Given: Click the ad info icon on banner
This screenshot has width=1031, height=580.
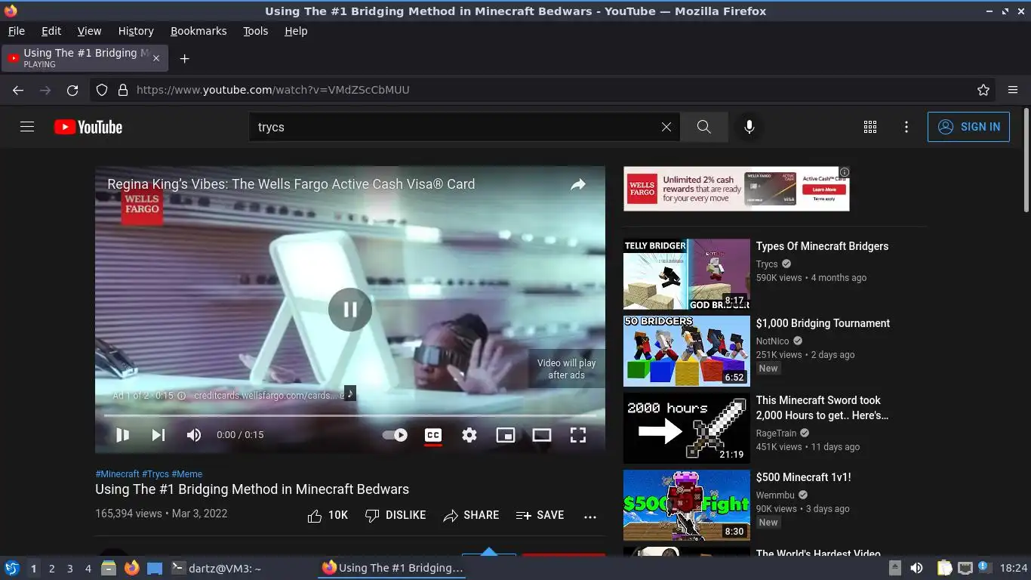Looking at the screenshot, I should tap(845, 172).
